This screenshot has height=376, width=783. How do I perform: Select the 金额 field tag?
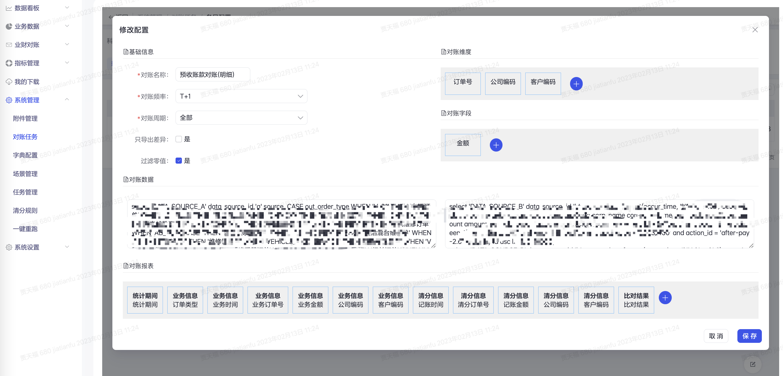click(x=463, y=145)
